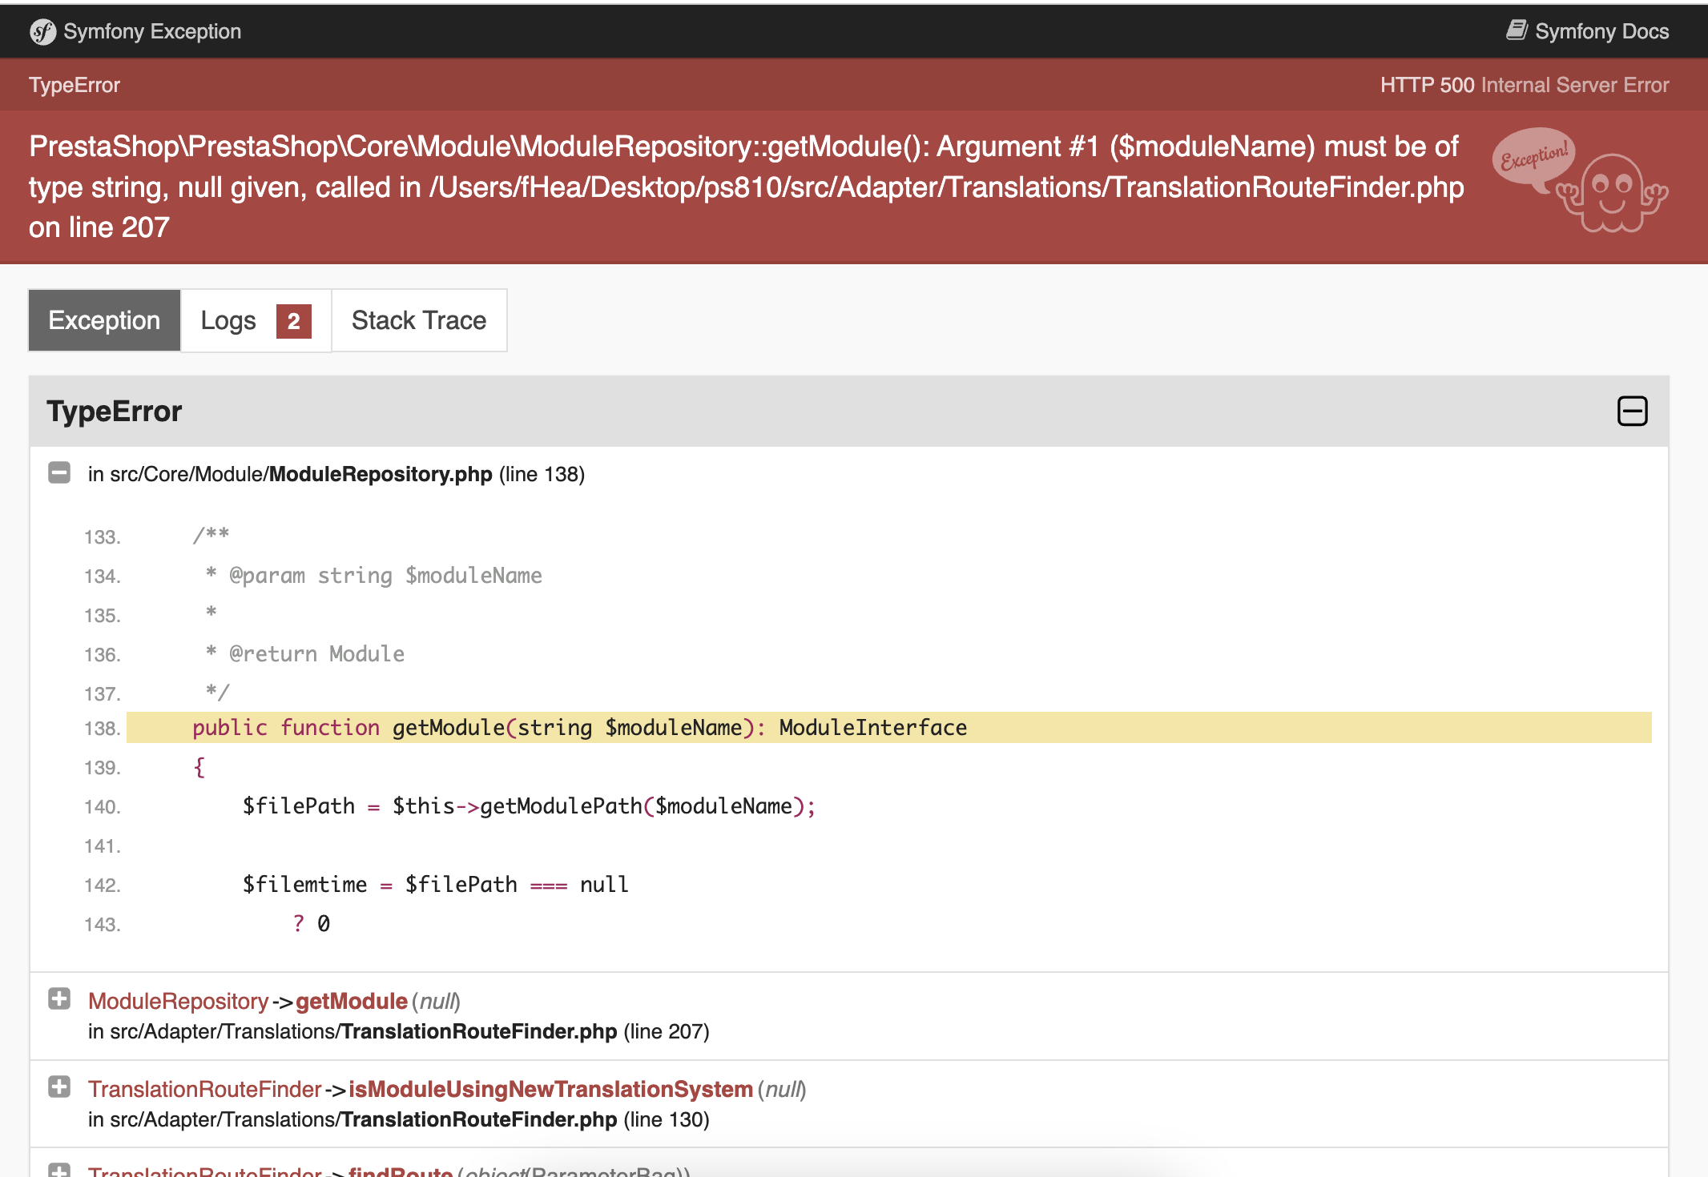Screen dimensions: 1708x1177
Task: Select the Exception tab
Action: [103, 320]
